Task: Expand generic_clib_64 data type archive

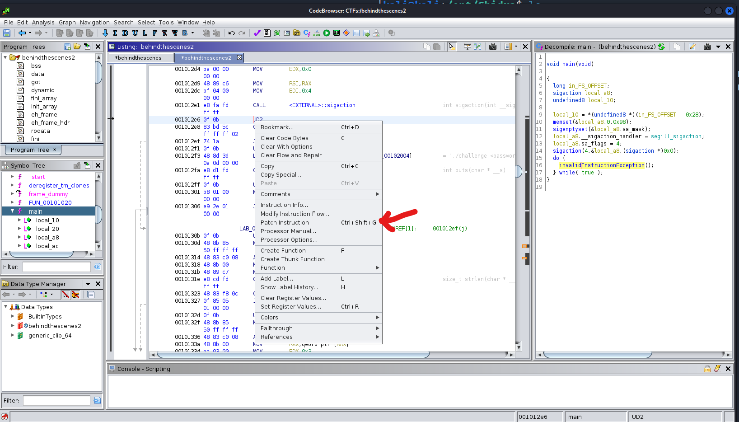Action: coord(13,335)
